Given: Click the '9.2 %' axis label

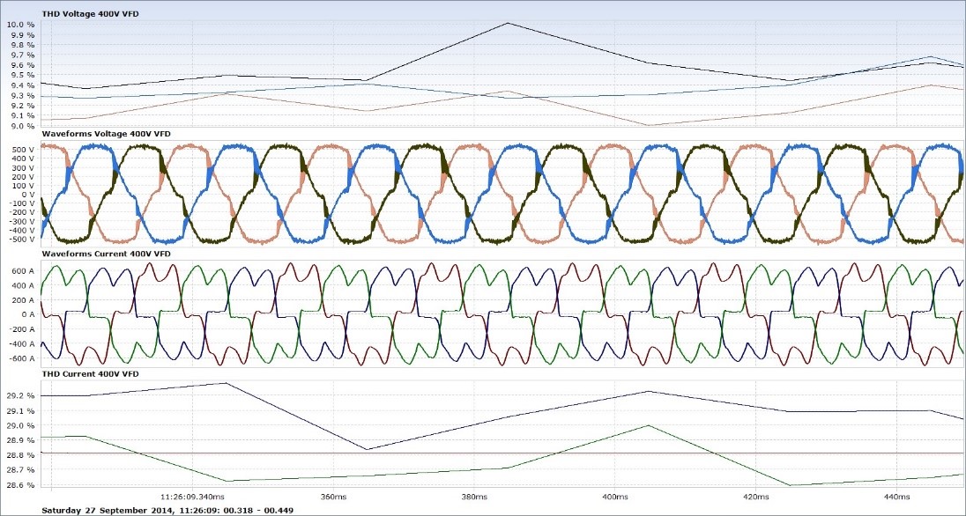Looking at the screenshot, I should point(21,106).
